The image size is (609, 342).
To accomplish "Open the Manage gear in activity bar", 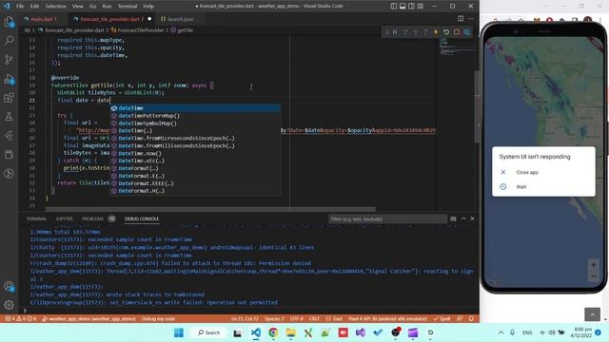I will (x=9, y=305).
